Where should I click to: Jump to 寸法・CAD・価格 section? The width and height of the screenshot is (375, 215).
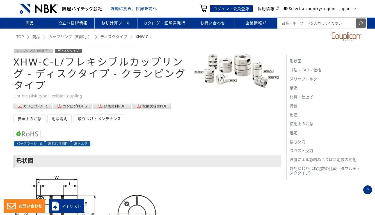click(305, 70)
